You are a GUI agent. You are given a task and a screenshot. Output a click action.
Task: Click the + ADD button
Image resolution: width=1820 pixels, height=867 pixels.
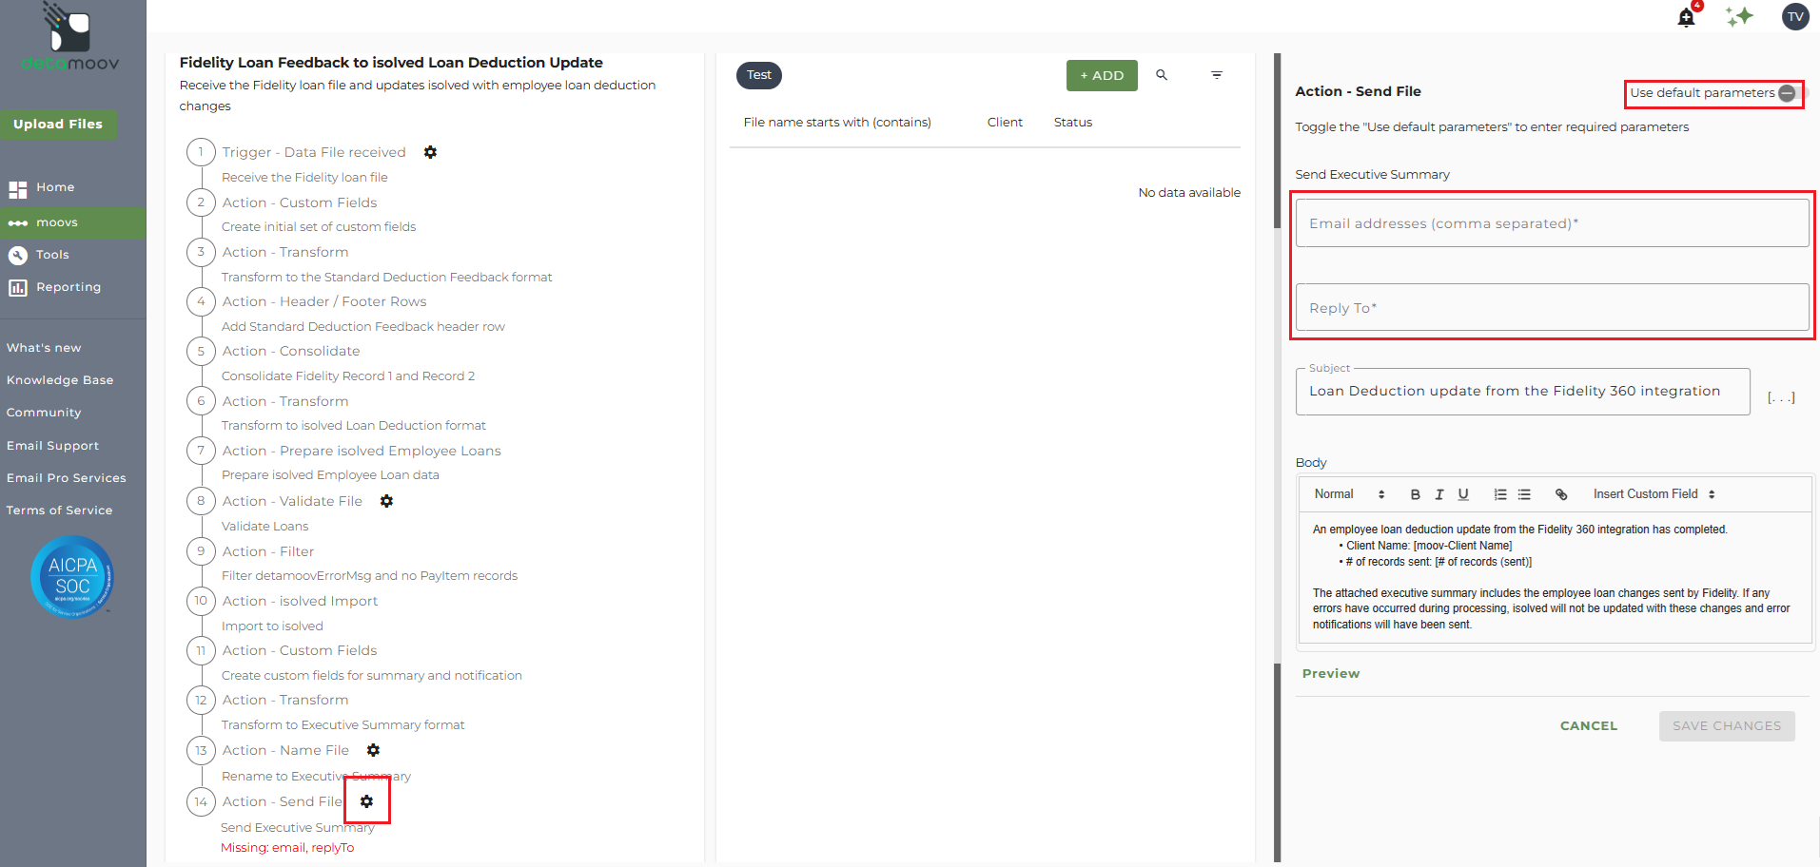point(1102,75)
